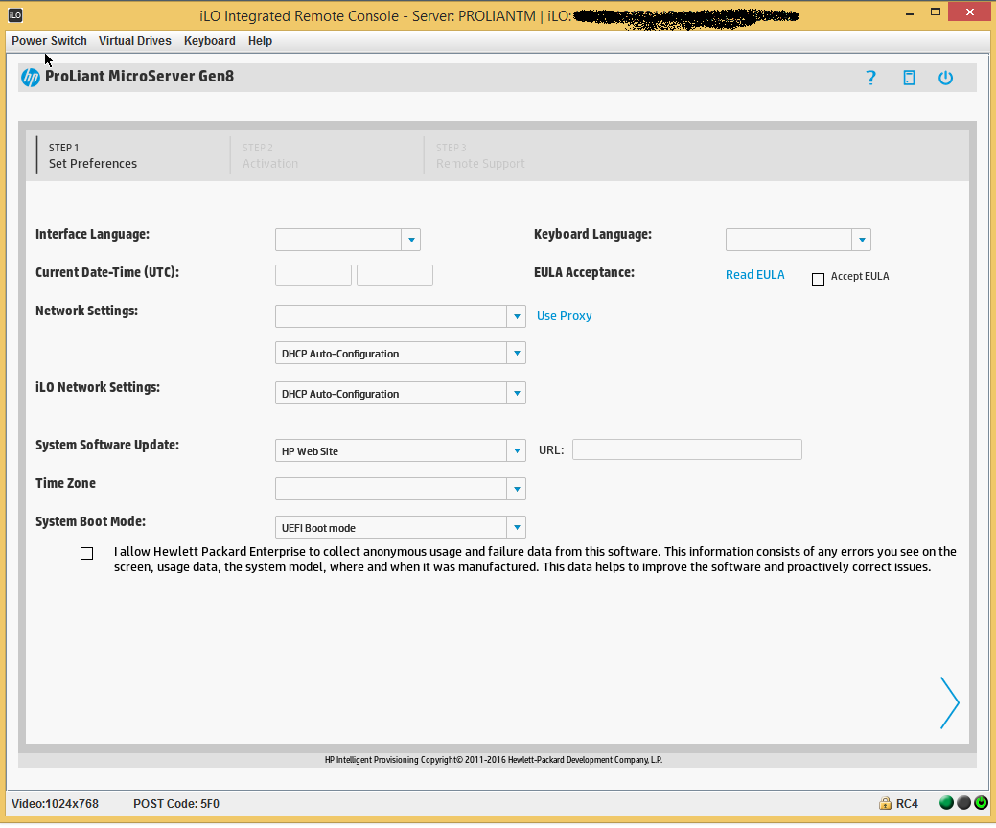Click the HP logo icon
Image resolution: width=996 pixels, height=828 pixels.
coord(31,78)
